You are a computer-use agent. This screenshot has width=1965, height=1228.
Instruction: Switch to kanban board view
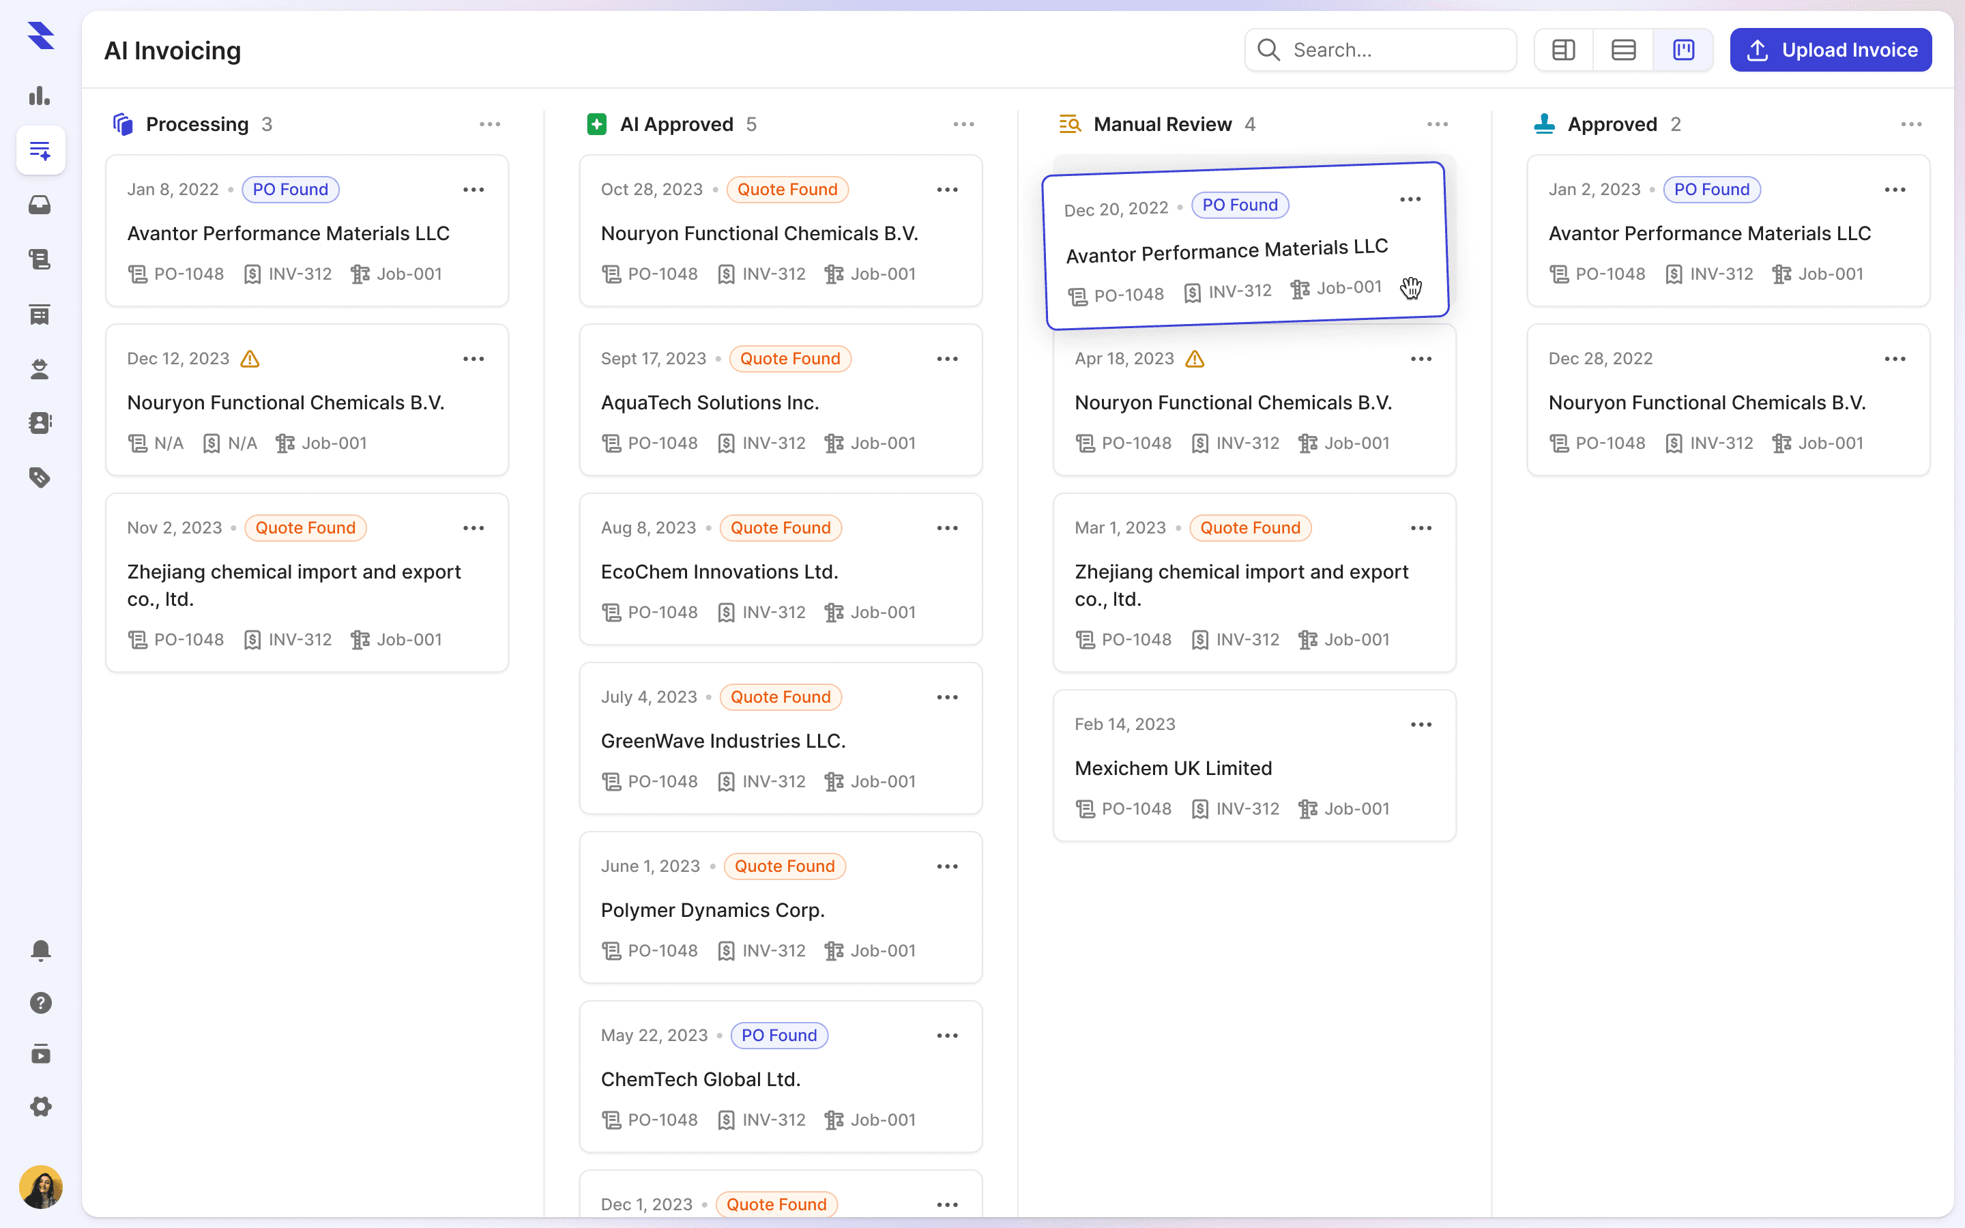coord(1683,50)
